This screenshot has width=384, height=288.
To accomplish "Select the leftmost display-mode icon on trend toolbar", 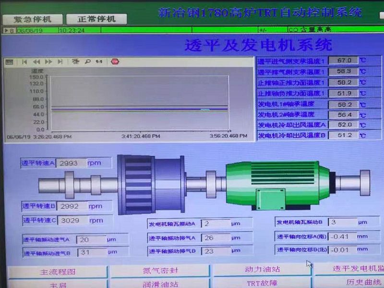I will click(9, 61).
